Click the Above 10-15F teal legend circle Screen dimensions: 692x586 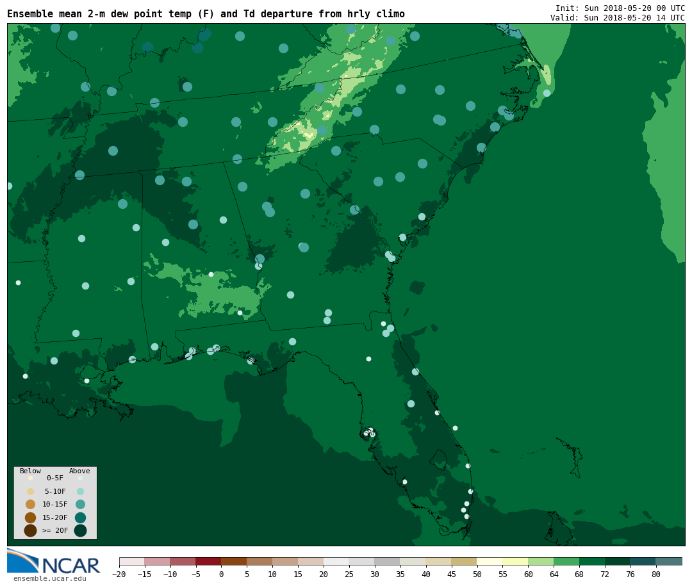coord(80,505)
